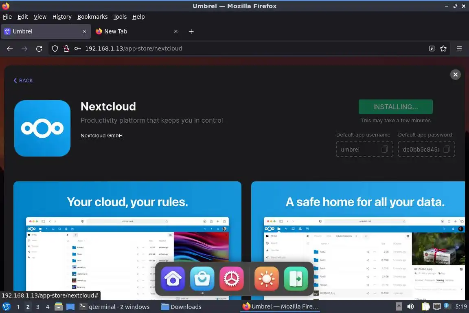Open the clipboard manager tray icon

tap(425, 307)
